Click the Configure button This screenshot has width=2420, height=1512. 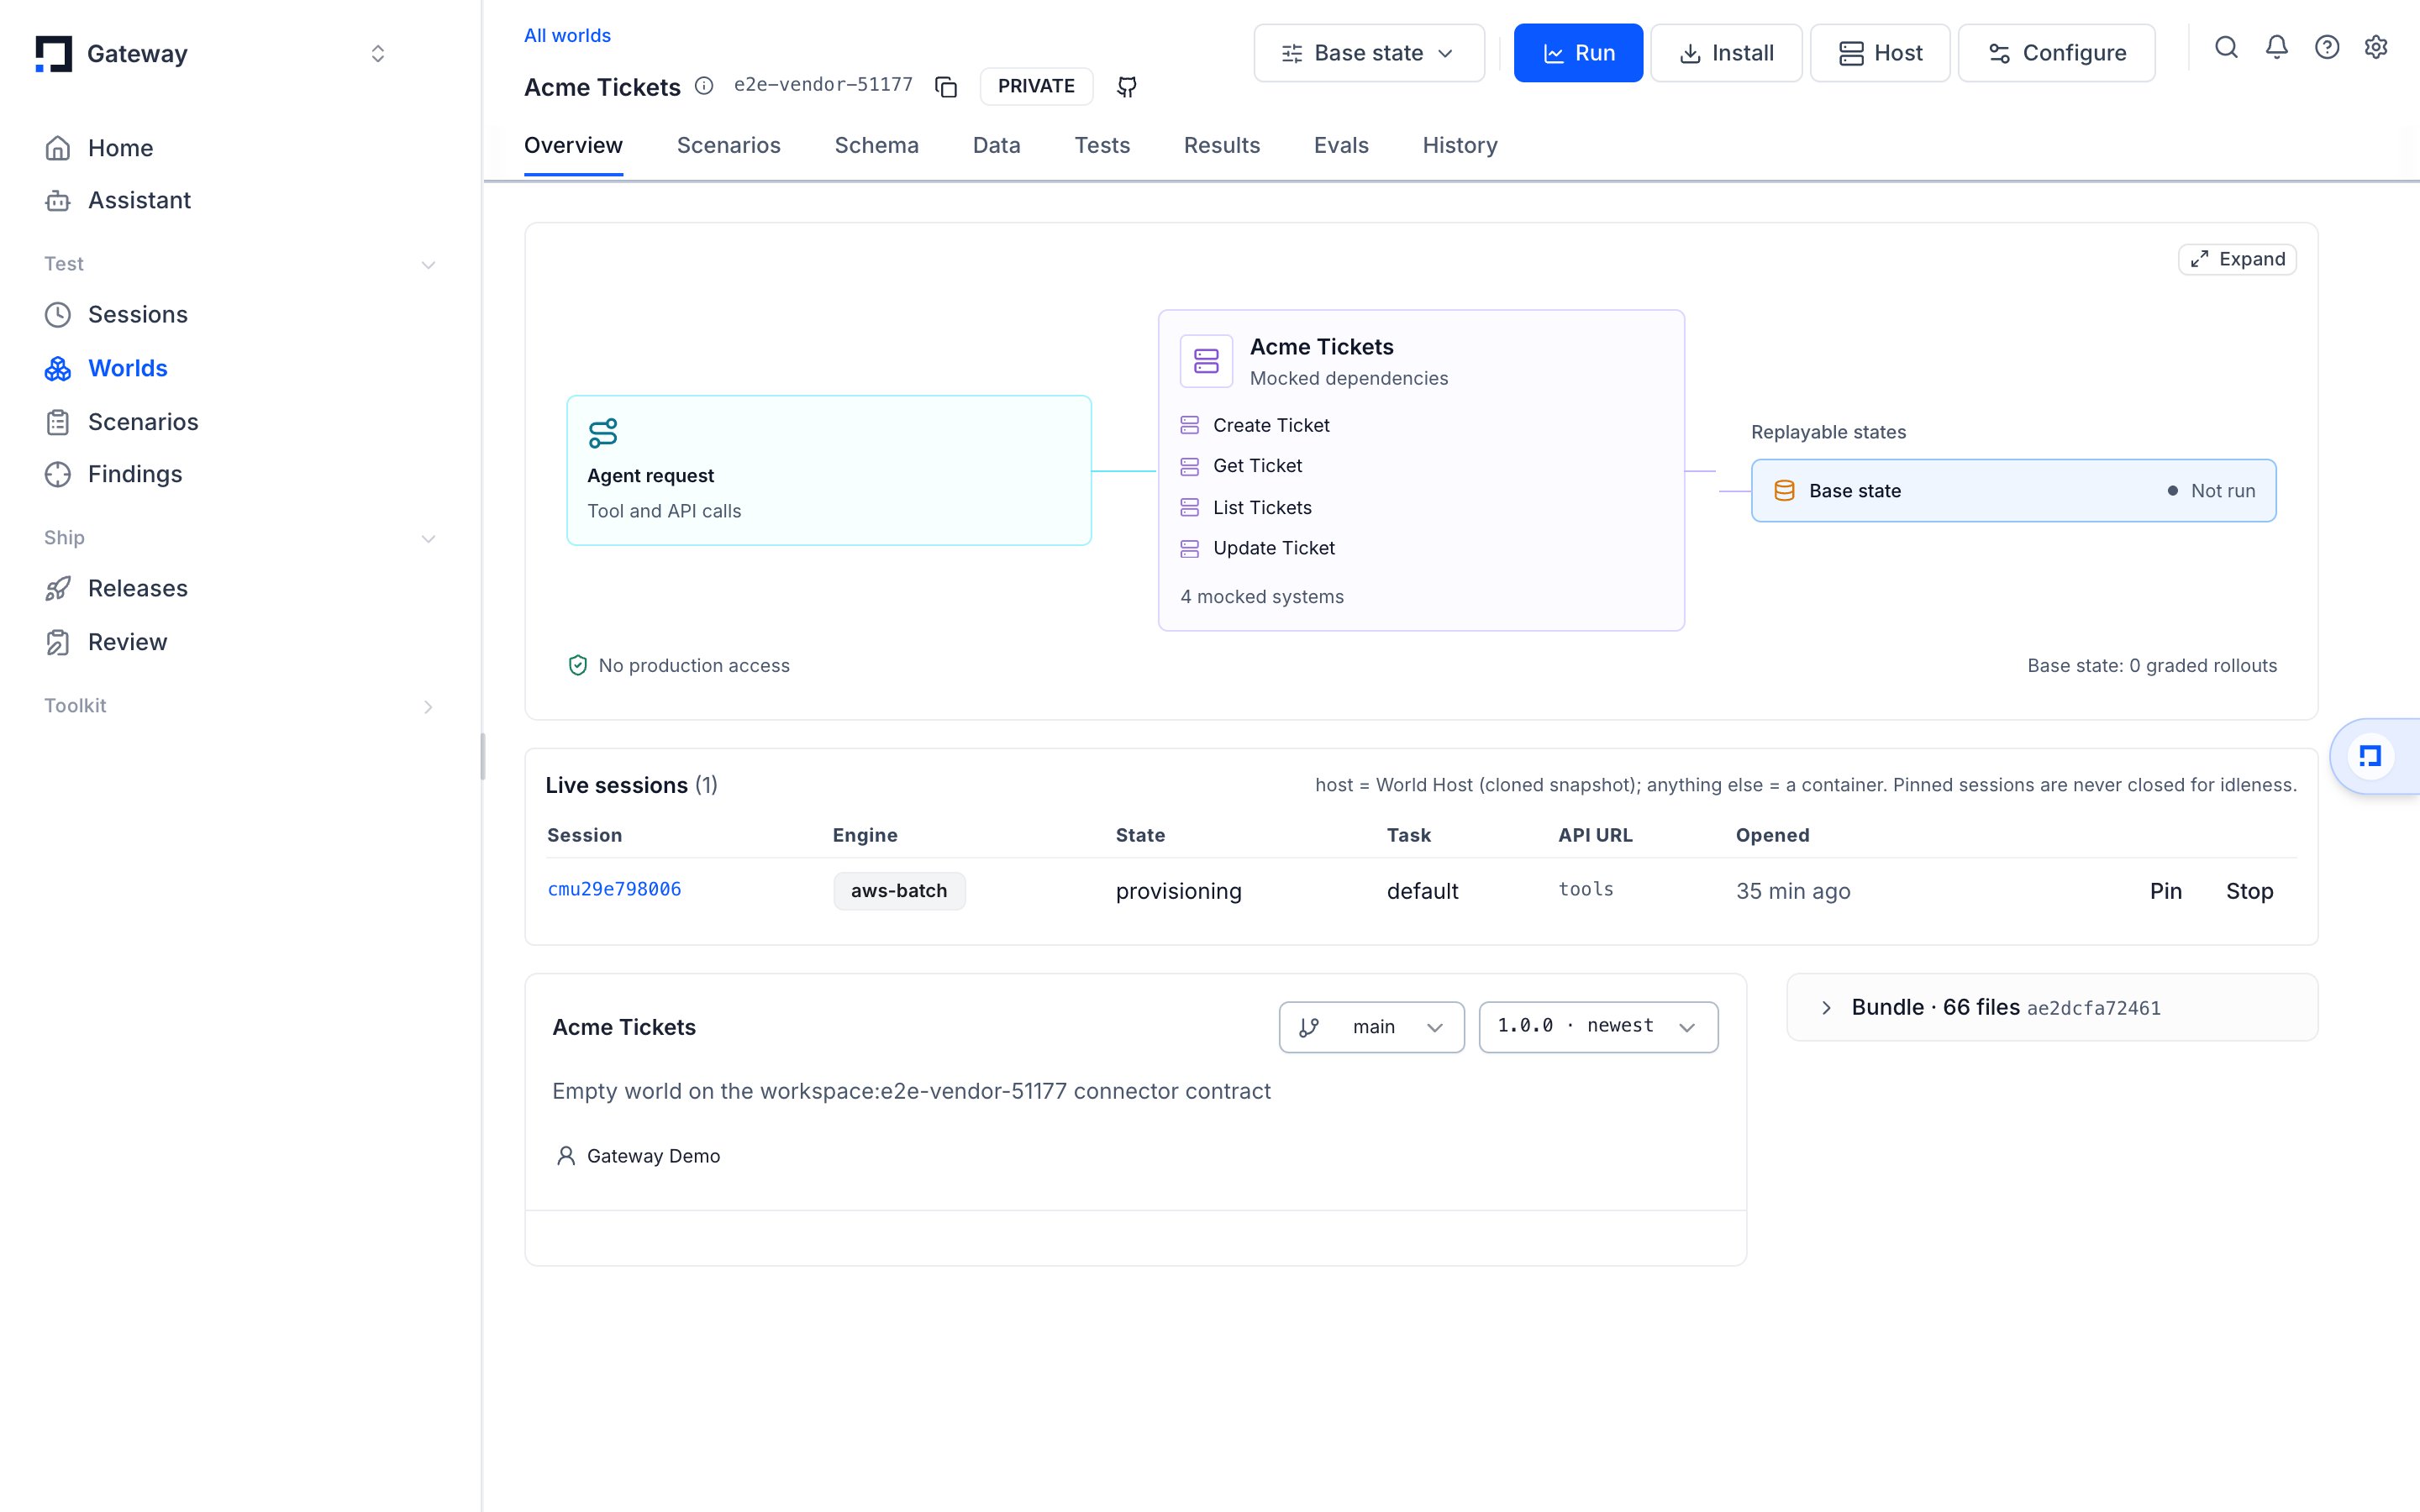[2056, 53]
